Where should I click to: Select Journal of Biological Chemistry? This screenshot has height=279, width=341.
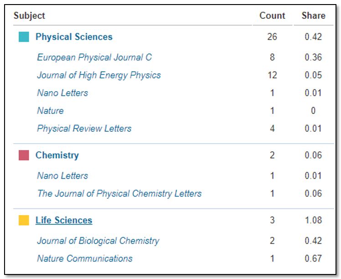pyautogui.click(x=98, y=241)
